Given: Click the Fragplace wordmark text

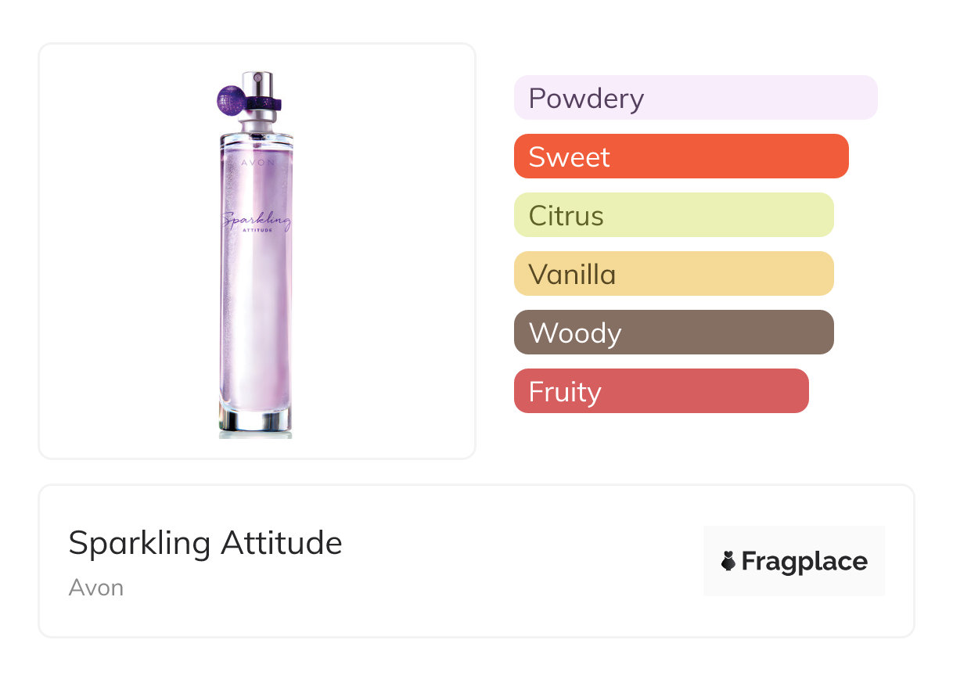Looking at the screenshot, I should click(x=804, y=561).
